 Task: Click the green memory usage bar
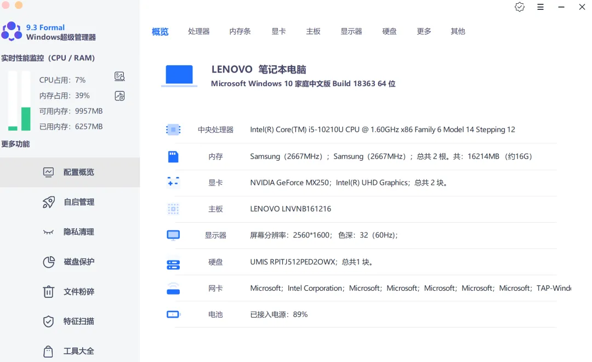tap(26, 118)
